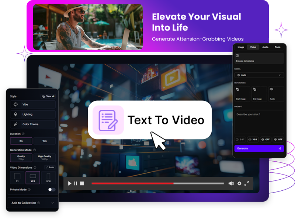Expand the Add to Collection section
The width and height of the screenshot is (295, 219).
[x=32, y=203]
